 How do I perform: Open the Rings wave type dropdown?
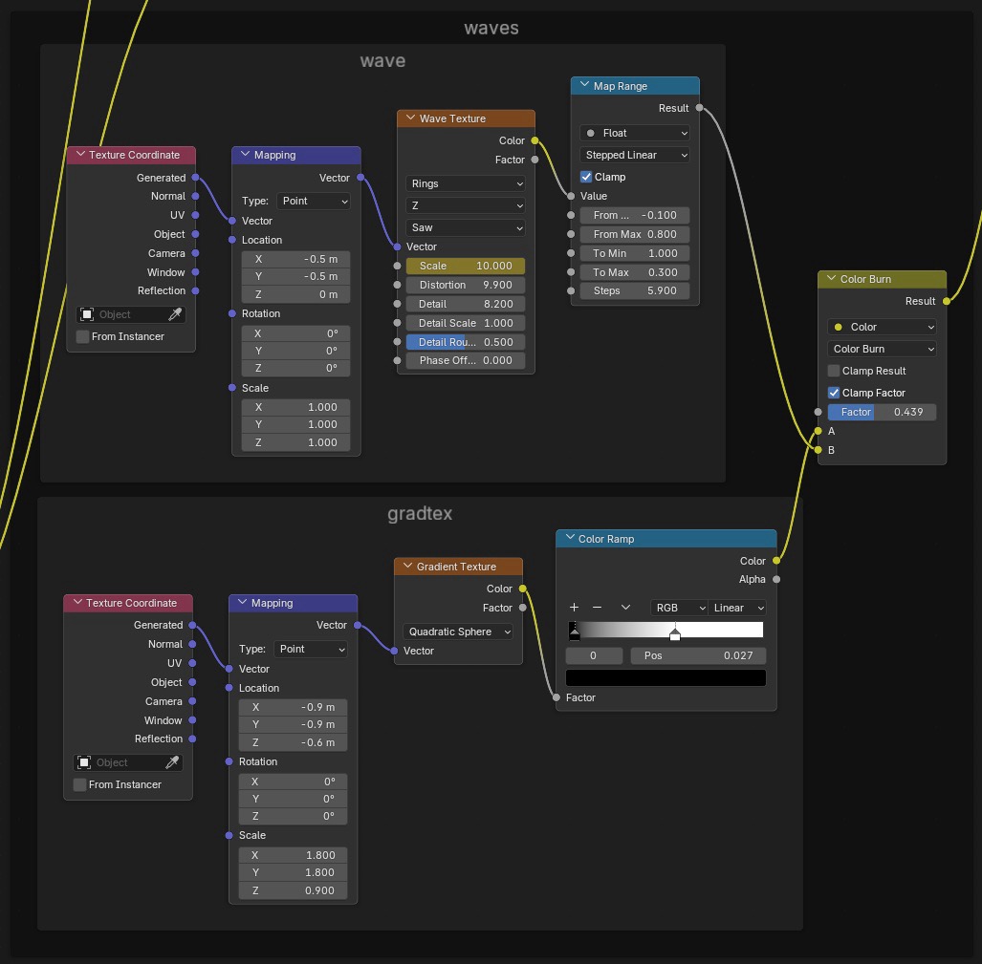[466, 184]
